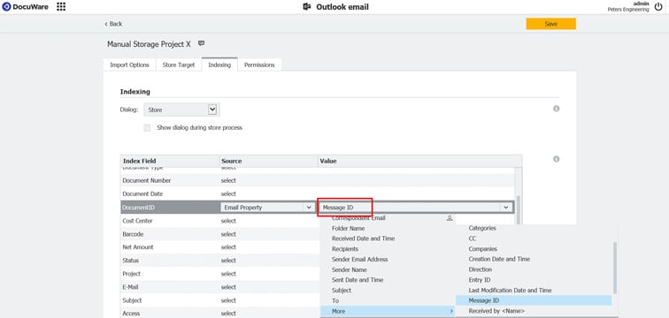Select Sender Email Address option
The height and width of the screenshot is (318, 669).
click(359, 259)
